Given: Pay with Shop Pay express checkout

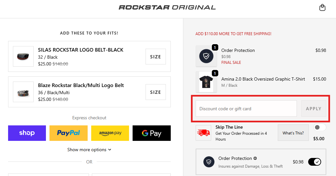Looking at the screenshot, I should pos(27,133).
